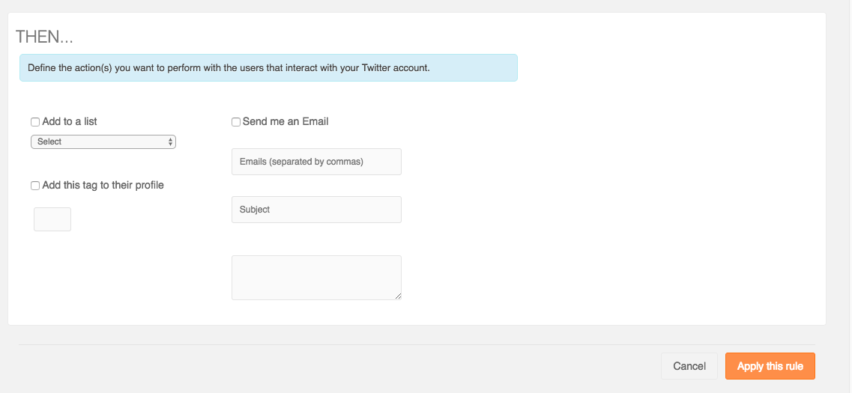The image size is (852, 393).
Task: Click the word Select inside the list combo box
Action: click(x=49, y=141)
